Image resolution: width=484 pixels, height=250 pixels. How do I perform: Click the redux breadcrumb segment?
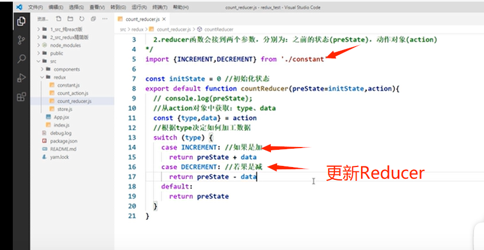(137, 30)
